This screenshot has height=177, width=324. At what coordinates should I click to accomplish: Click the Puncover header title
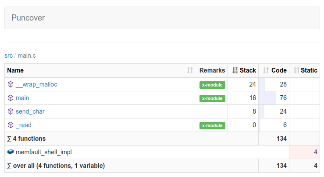click(28, 18)
